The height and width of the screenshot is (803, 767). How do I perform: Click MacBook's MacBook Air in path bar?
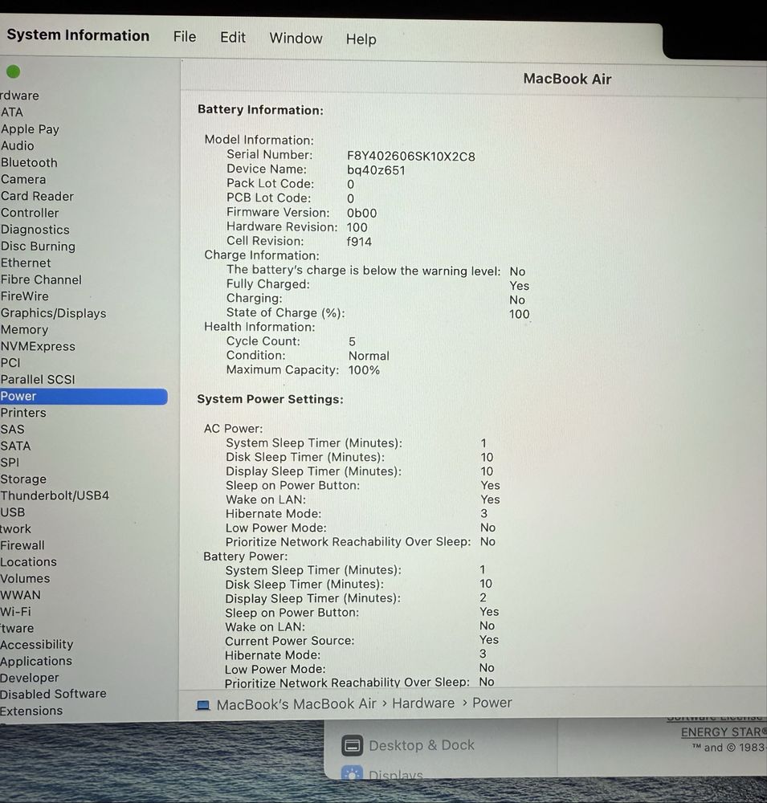tap(296, 704)
